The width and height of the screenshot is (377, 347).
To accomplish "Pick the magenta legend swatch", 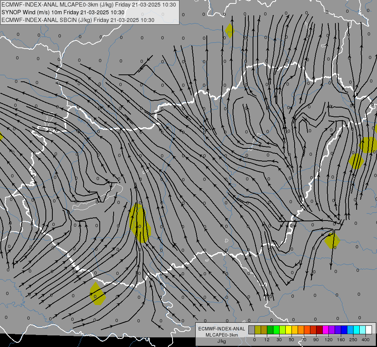I will point(326,330).
